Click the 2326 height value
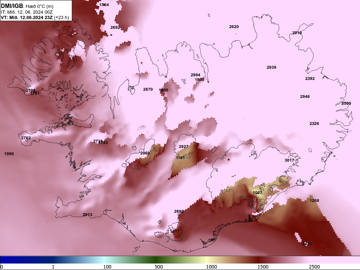360x270 pixels. [314, 123]
